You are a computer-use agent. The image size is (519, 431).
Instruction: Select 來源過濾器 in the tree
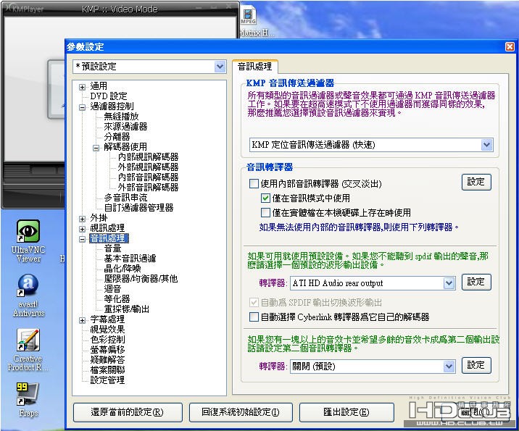pyautogui.click(x=125, y=127)
